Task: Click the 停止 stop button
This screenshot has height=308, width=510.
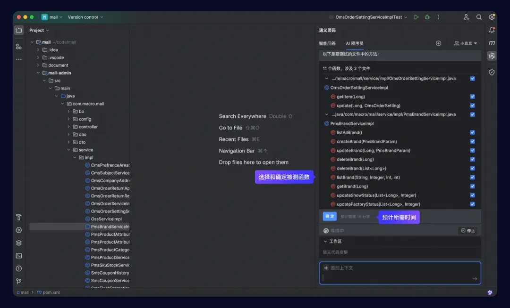Action: (468, 230)
